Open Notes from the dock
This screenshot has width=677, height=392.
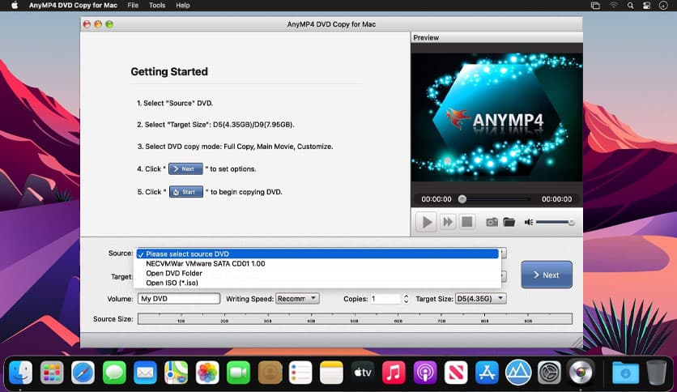(x=331, y=372)
